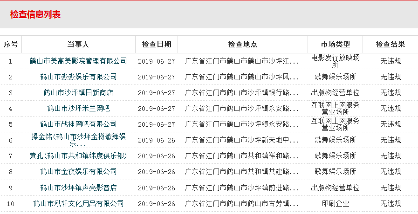Click the 检查结果 column header
Viewport: 418px width, 214px height.
point(390,45)
